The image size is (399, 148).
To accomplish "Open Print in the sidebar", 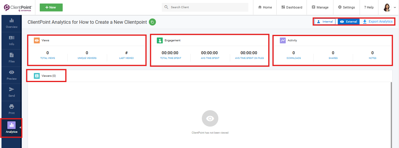I will point(11,109).
